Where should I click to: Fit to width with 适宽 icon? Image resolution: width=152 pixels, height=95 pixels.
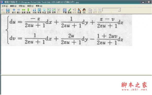(x=24, y=11)
